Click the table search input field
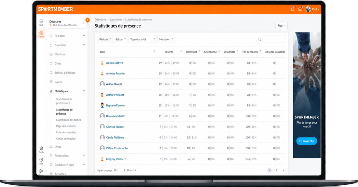 coord(274,39)
